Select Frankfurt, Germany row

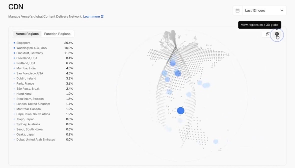pos(43,53)
